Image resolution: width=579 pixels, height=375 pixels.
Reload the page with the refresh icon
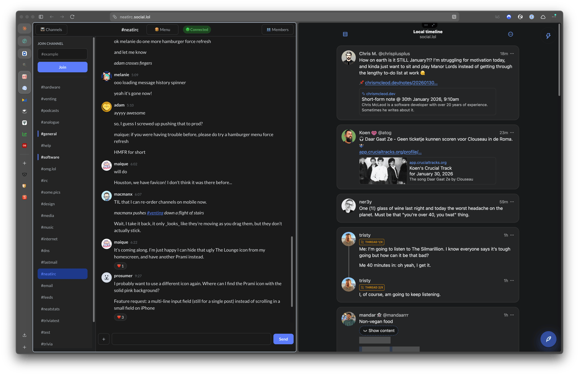point(72,17)
